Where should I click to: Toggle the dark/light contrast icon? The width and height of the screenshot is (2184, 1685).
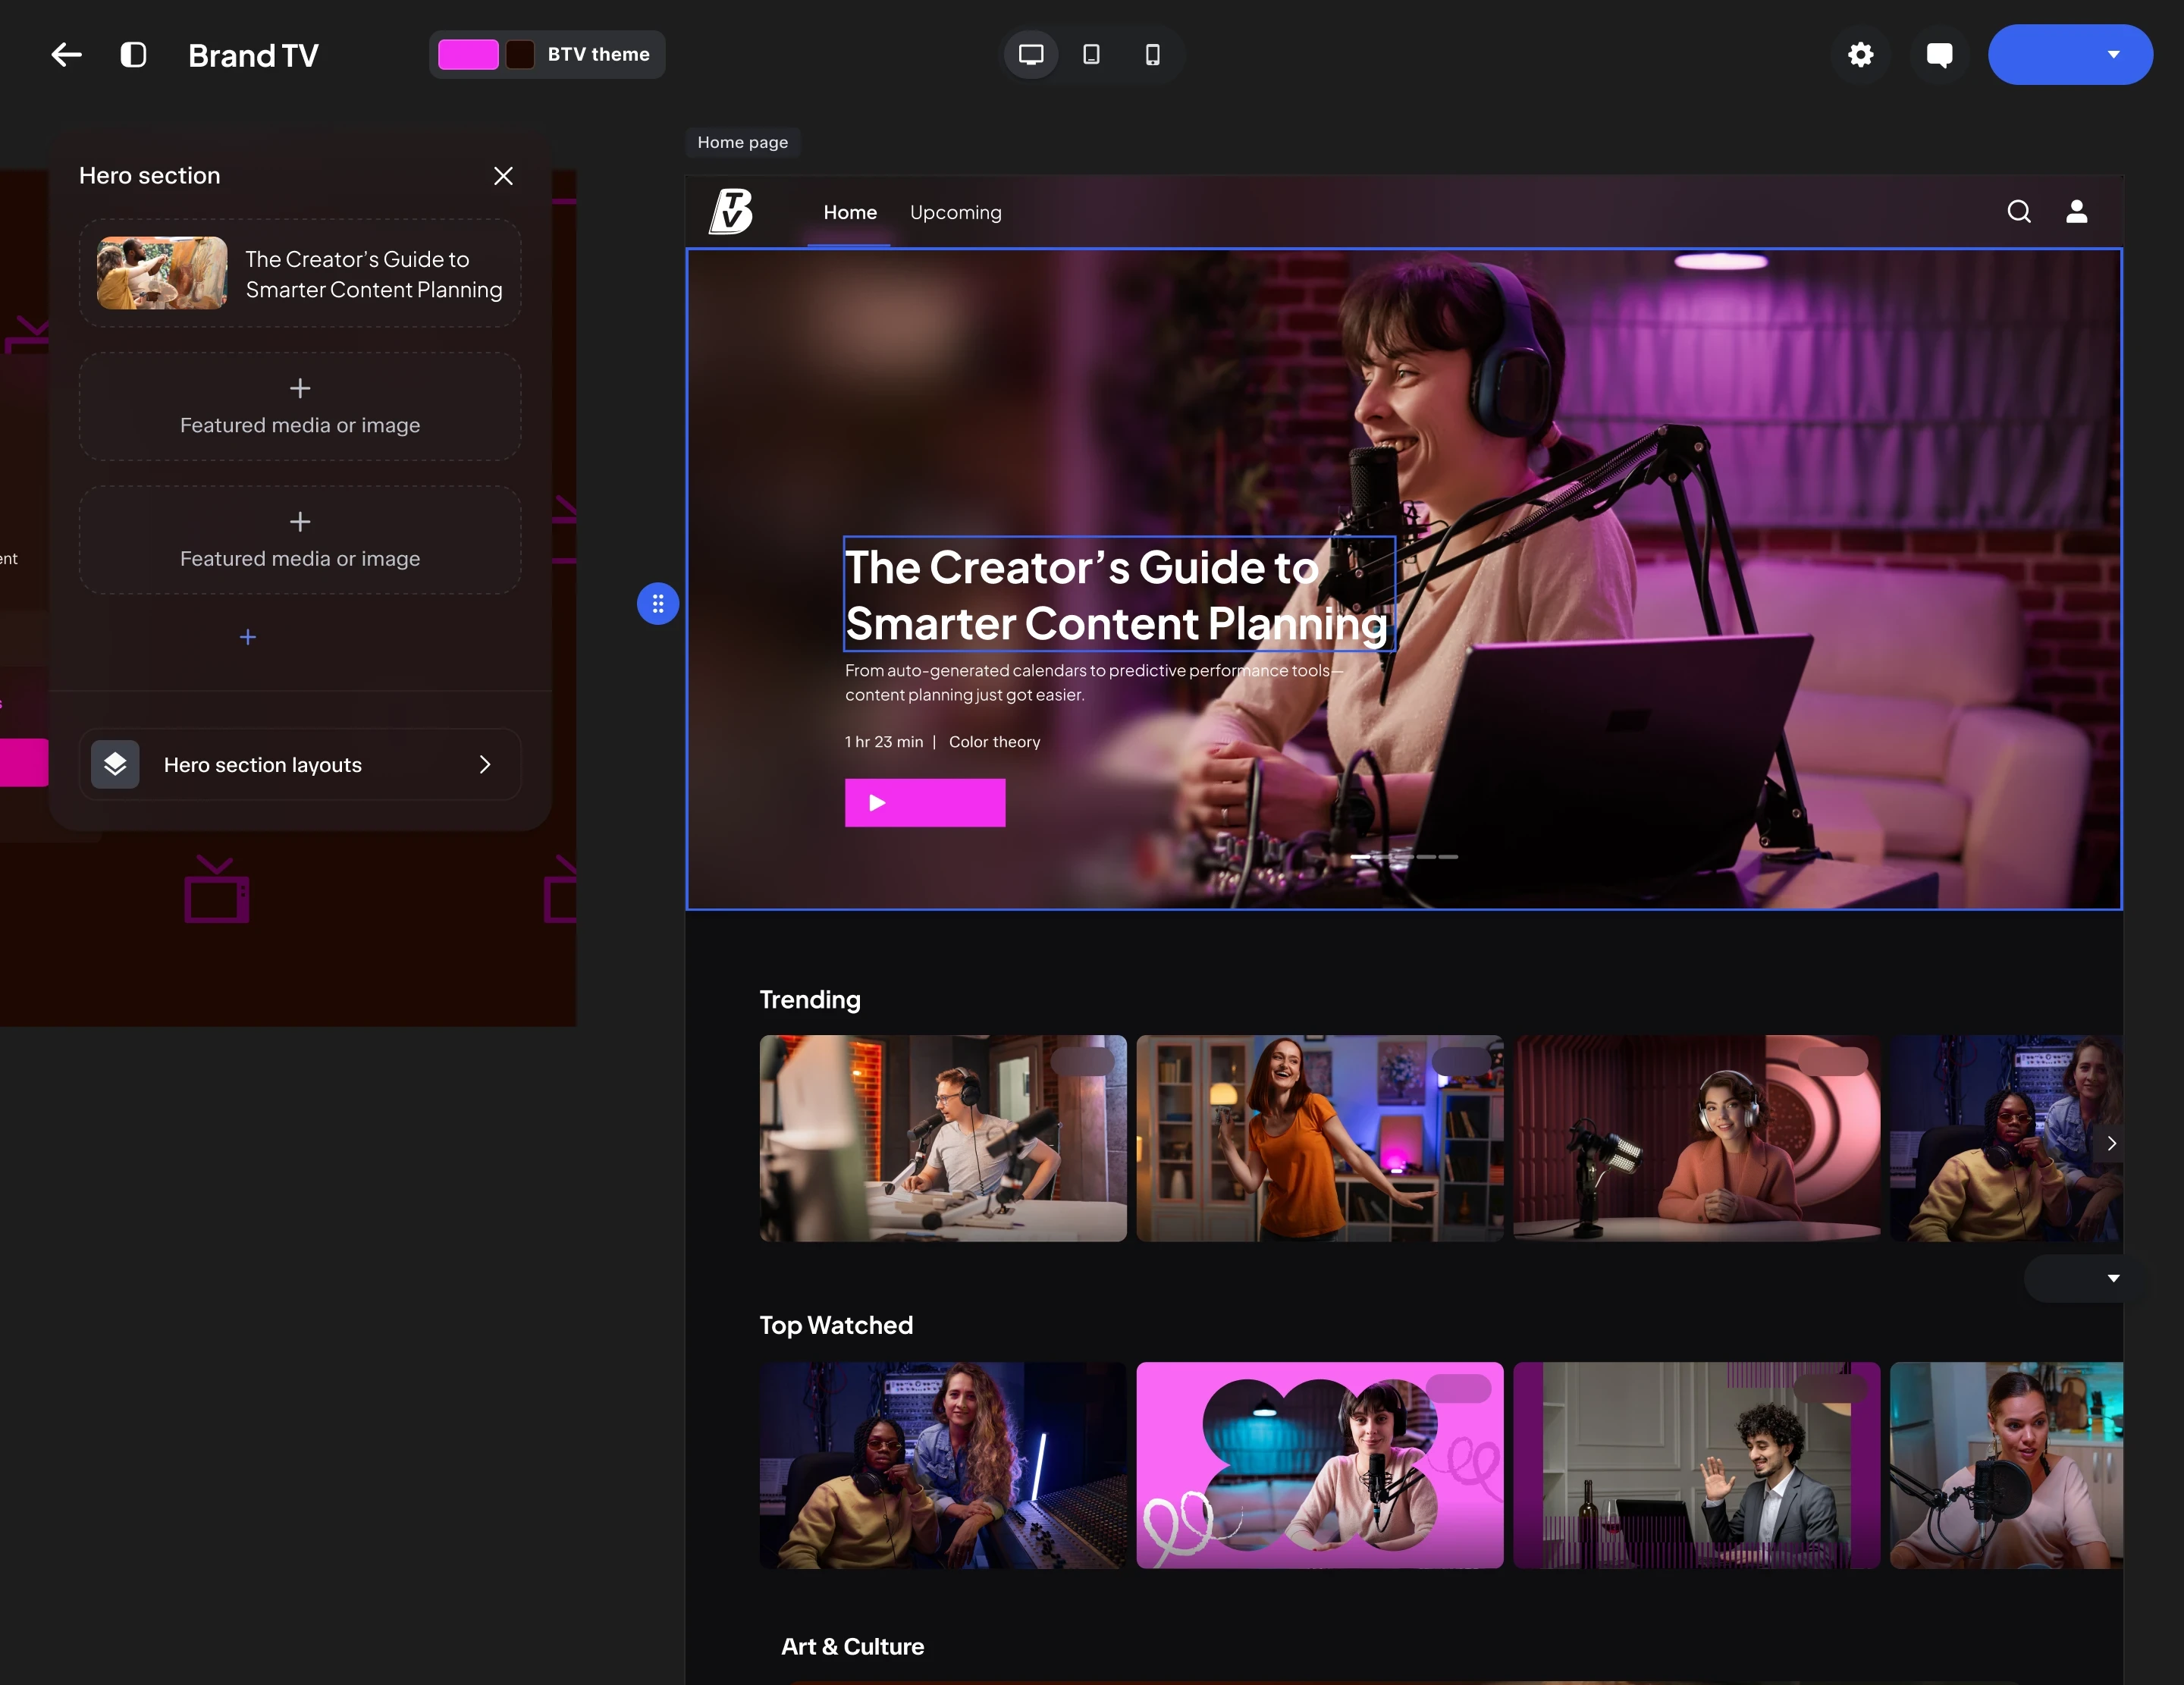point(133,55)
